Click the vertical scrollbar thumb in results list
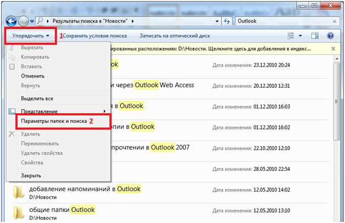This screenshot has width=345, height=223. (x=336, y=101)
